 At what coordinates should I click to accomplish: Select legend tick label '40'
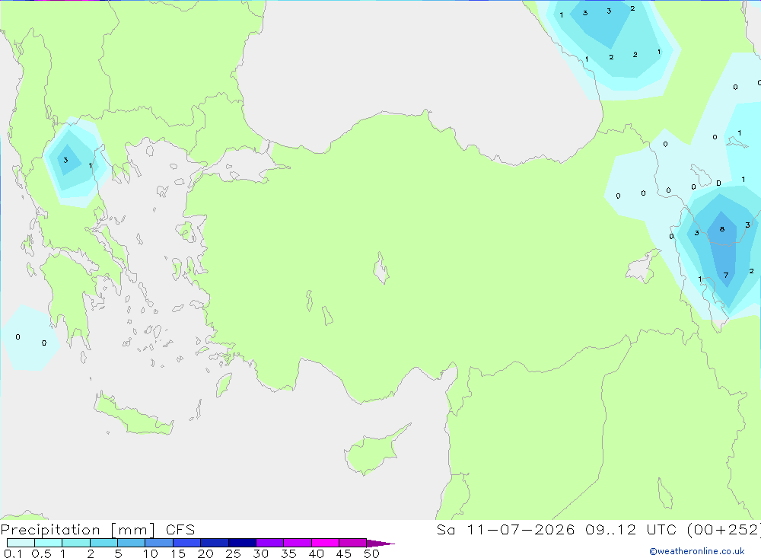316,553
